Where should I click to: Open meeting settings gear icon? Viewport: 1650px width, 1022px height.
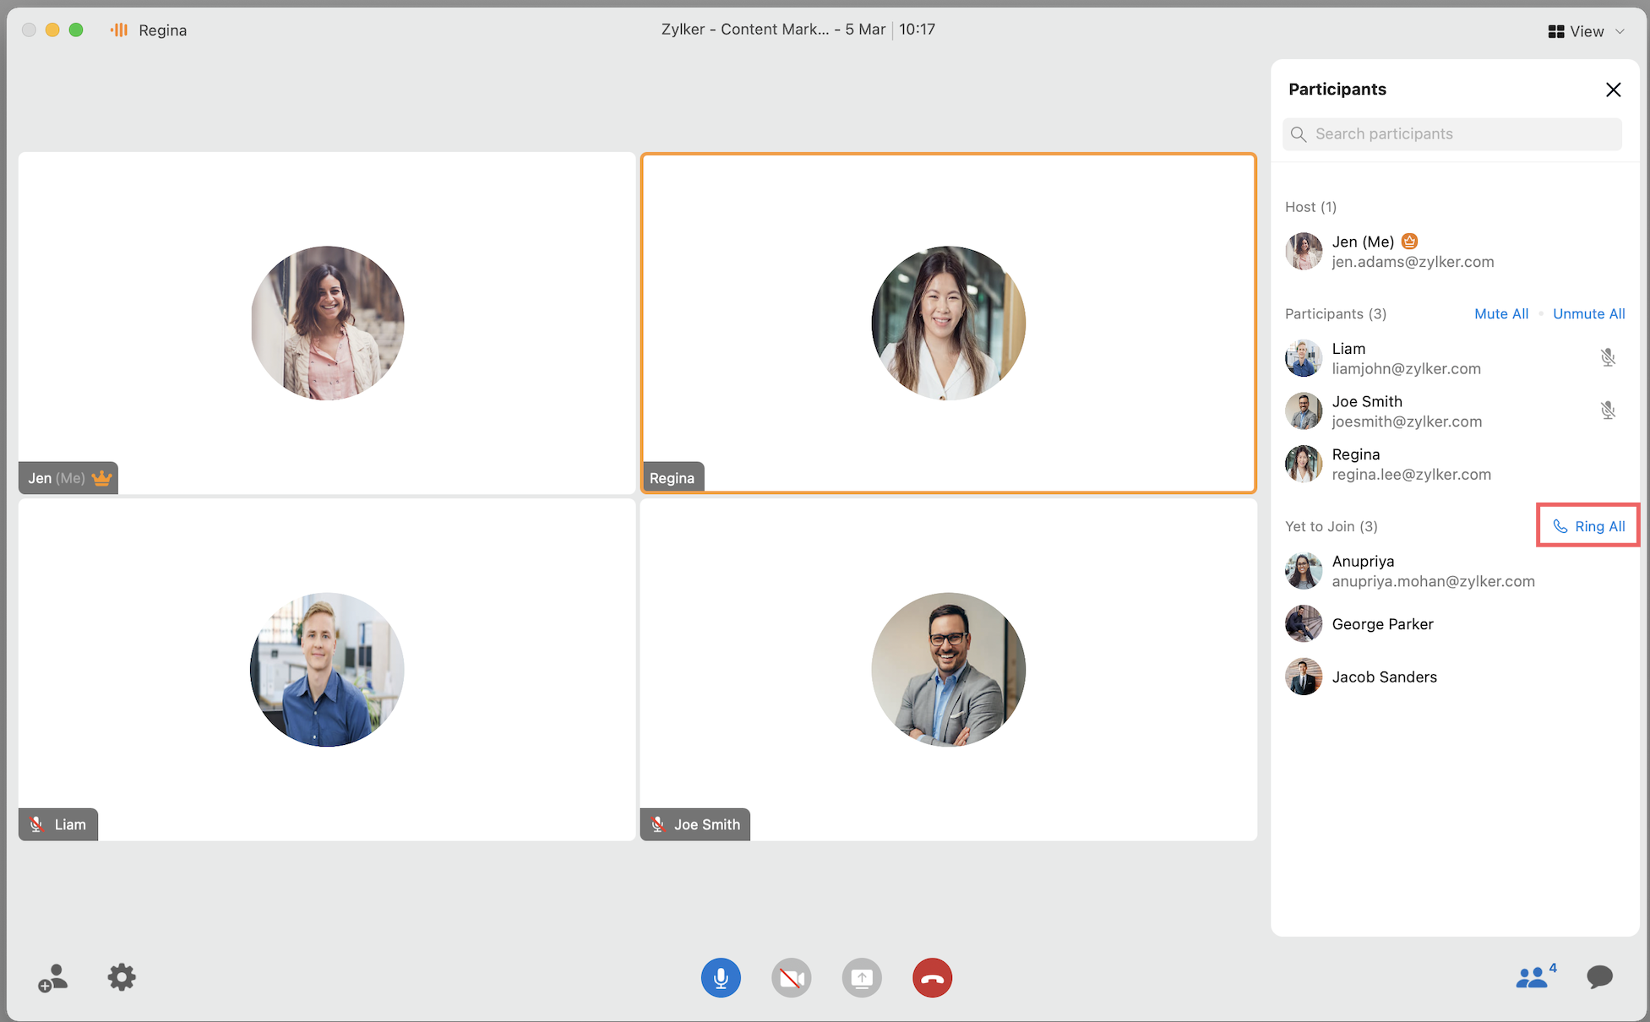click(122, 977)
